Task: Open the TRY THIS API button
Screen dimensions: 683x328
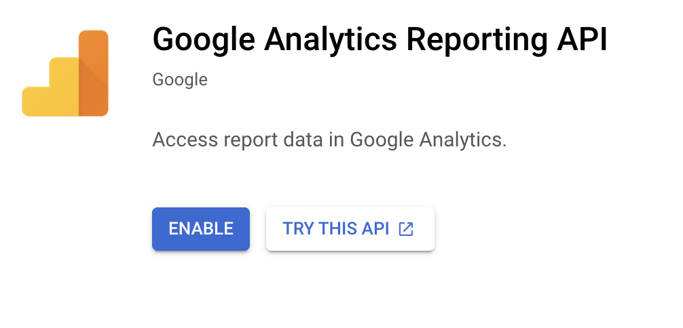Action: click(x=350, y=229)
